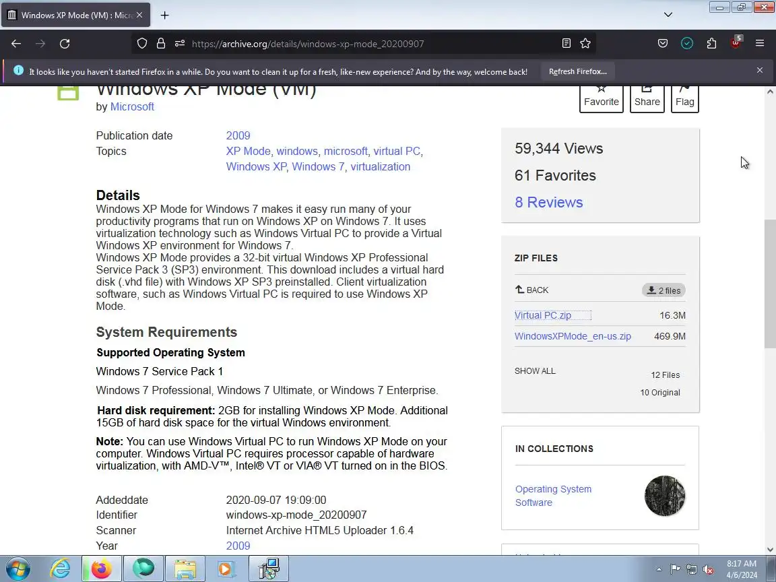Open the Microsoft author link
This screenshot has width=776, height=582.
click(x=132, y=106)
